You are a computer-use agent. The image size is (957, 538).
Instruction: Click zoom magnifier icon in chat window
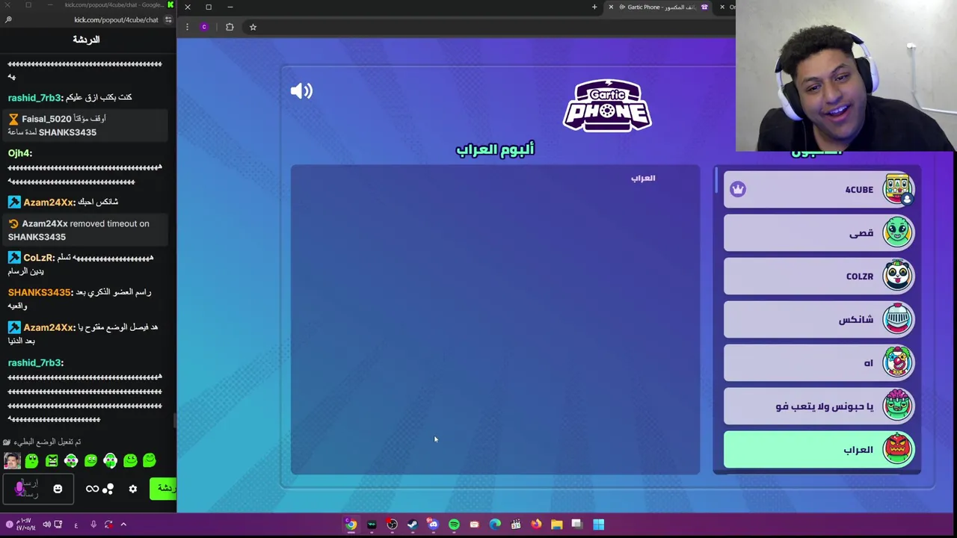[8, 19]
